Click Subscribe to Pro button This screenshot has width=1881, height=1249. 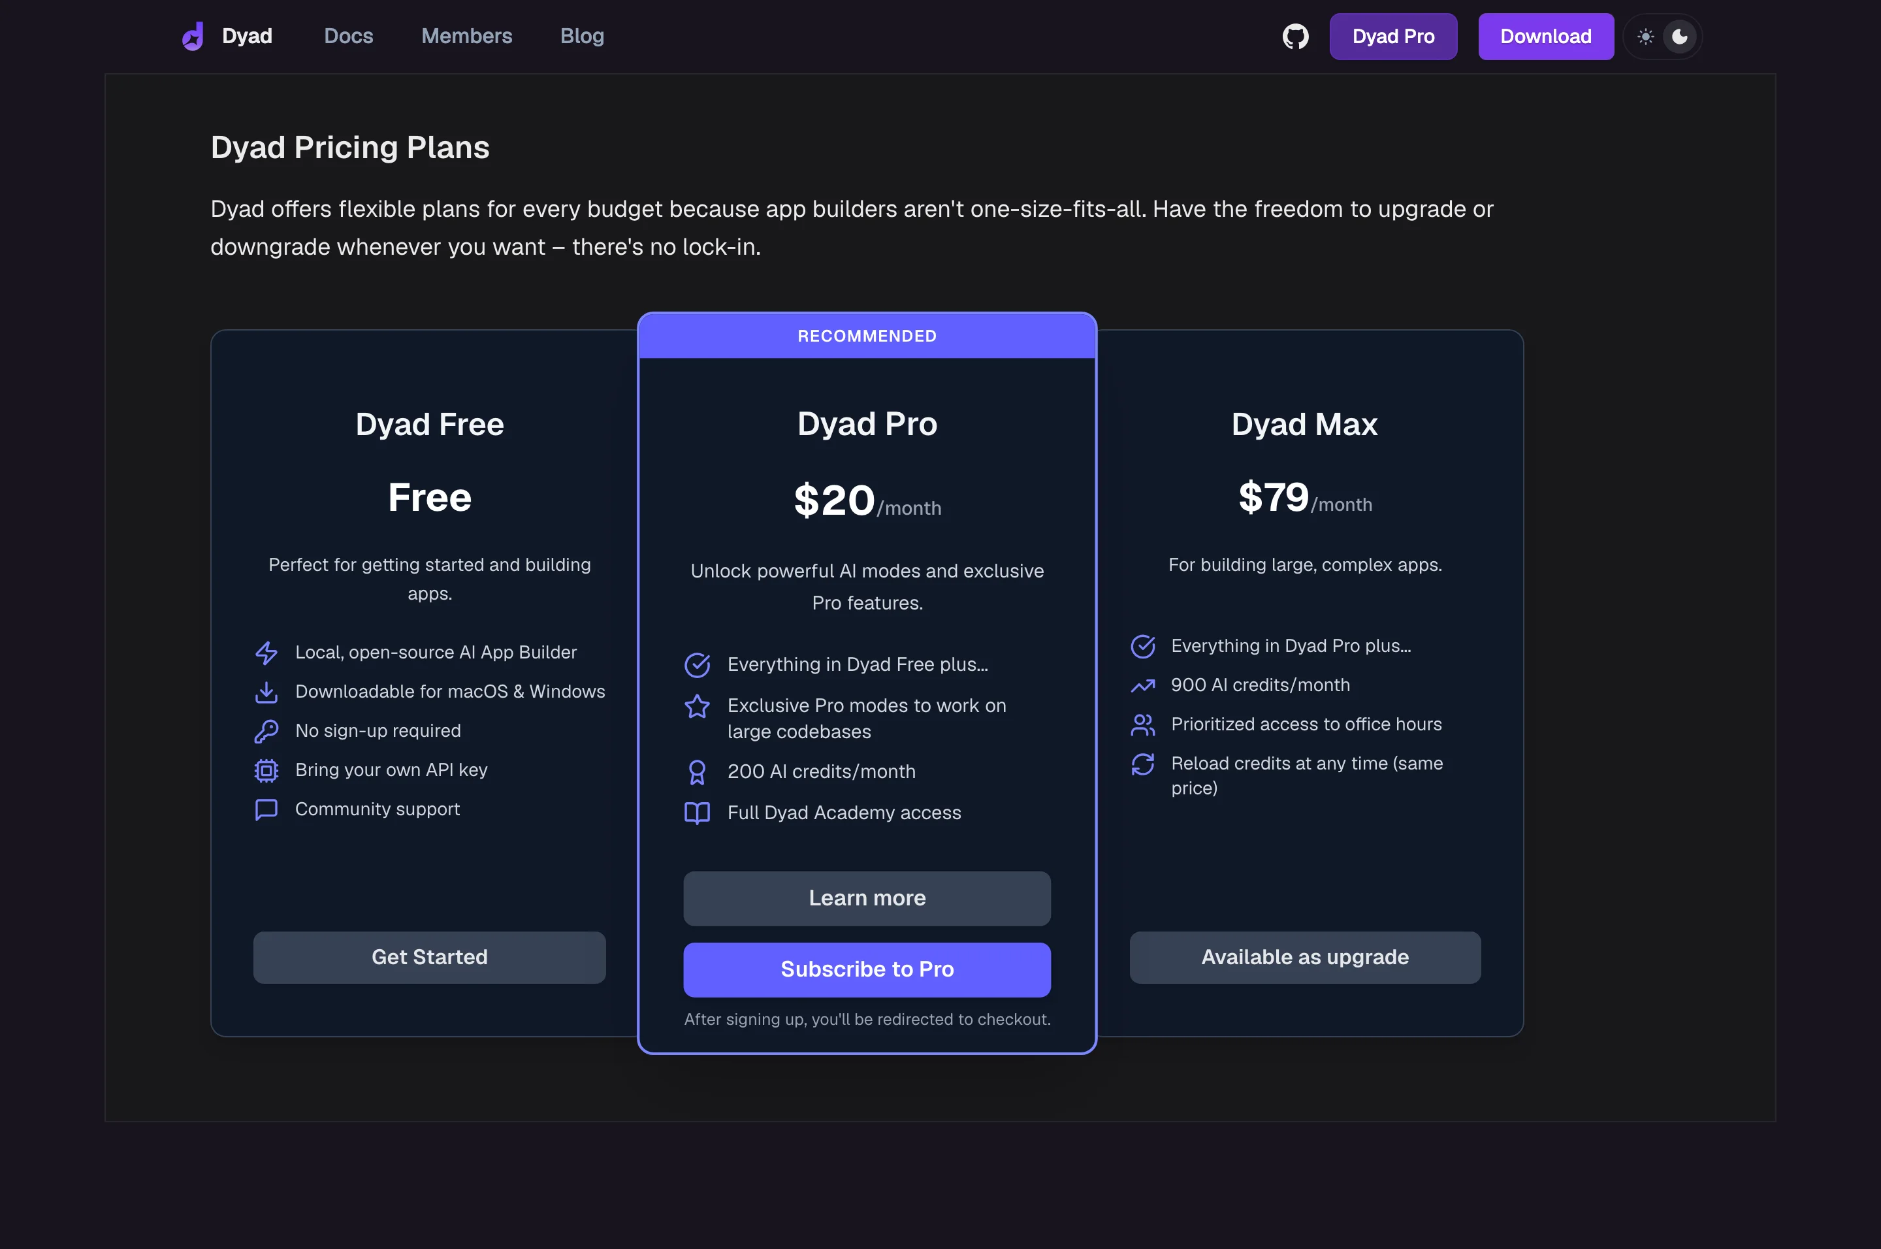[867, 969]
